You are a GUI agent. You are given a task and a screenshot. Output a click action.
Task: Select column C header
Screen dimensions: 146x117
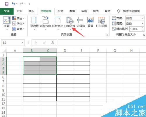48,51
